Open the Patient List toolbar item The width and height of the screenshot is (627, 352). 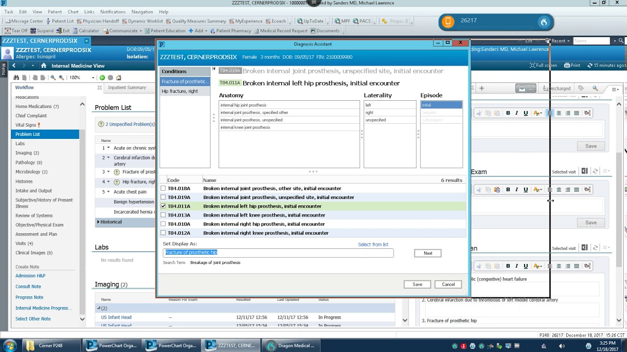click(x=59, y=21)
